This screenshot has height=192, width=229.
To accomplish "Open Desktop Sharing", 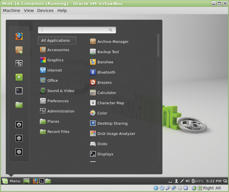I will [109, 123].
